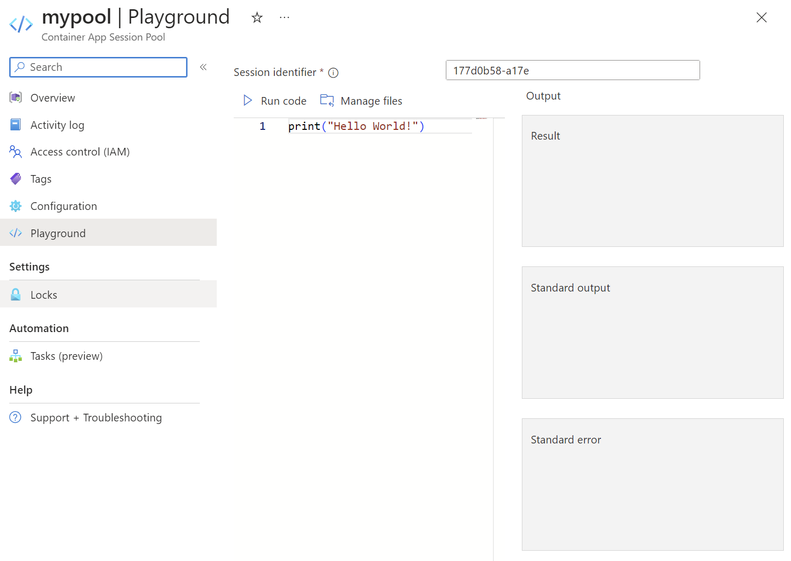The width and height of the screenshot is (791, 561).
Task: Click the Tags icon in the sidebar
Action: (16, 179)
